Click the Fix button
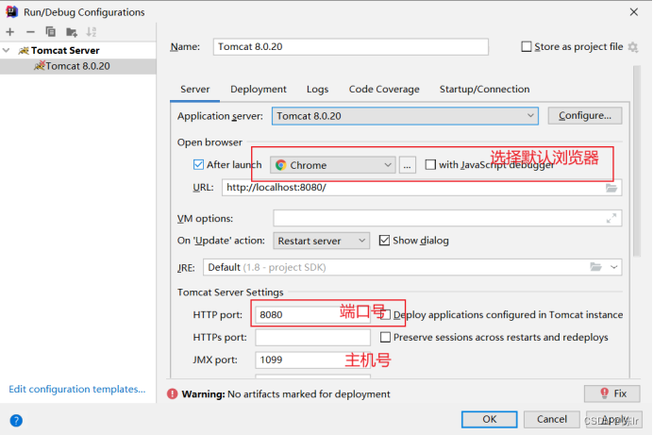 [611, 393]
